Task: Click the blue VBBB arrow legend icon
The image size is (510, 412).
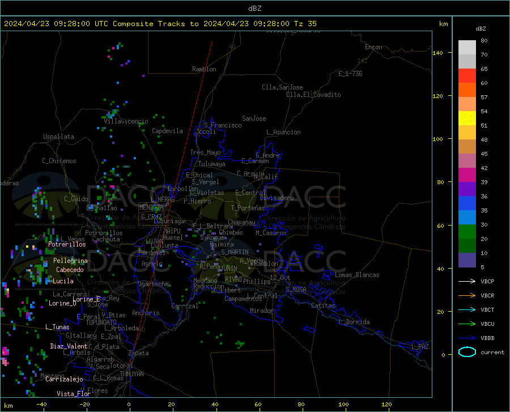Action: tap(467, 338)
